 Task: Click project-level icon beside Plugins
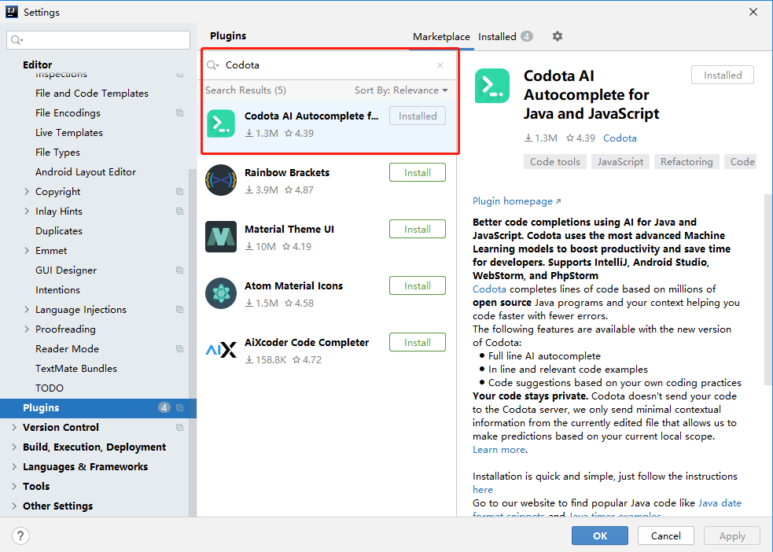point(179,407)
